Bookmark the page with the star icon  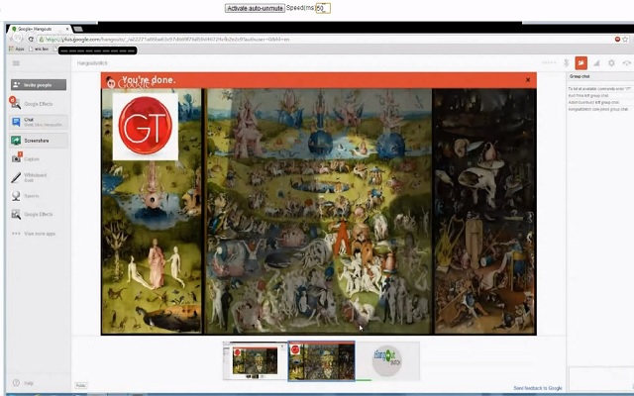coord(625,40)
